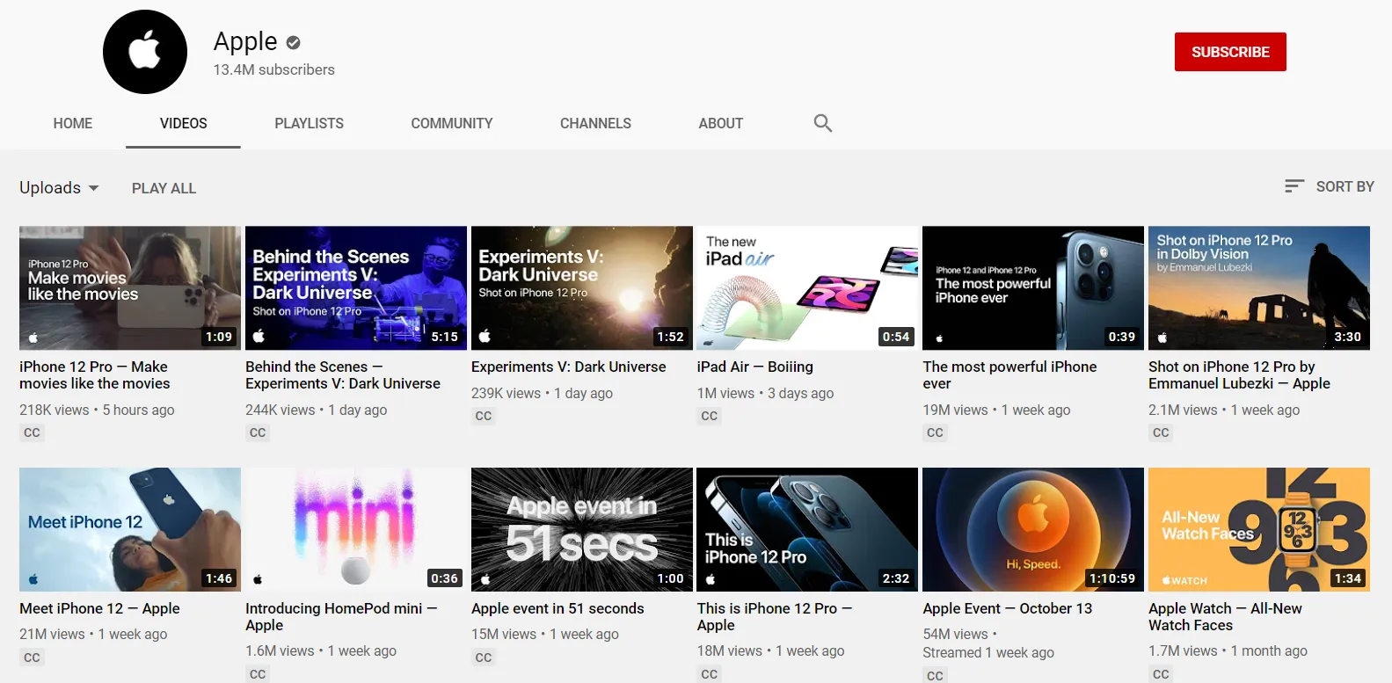The height and width of the screenshot is (683, 1392).
Task: Click the 1M views • 3 days ago text
Action: click(x=765, y=393)
